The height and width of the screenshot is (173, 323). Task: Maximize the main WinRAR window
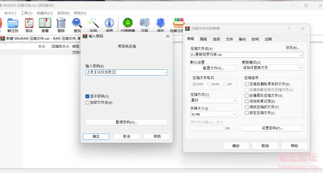(x=306, y=6)
